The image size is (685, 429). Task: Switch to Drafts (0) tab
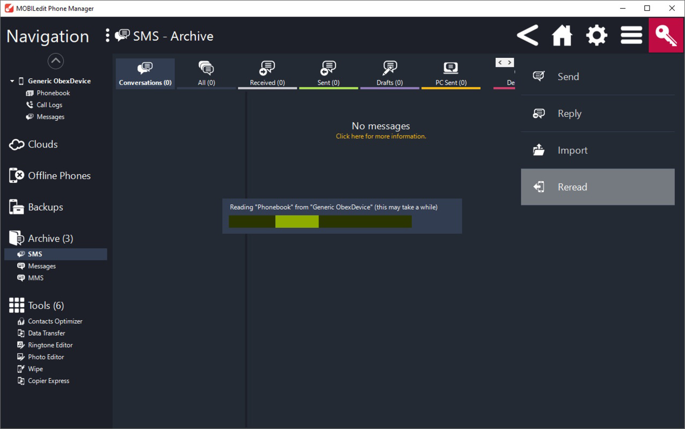389,73
